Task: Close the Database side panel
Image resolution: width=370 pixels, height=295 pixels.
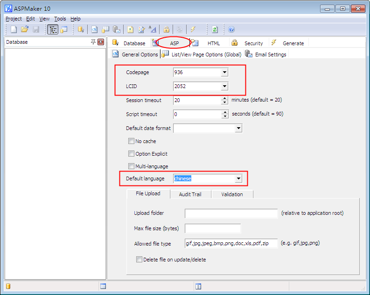Action: 101,42
